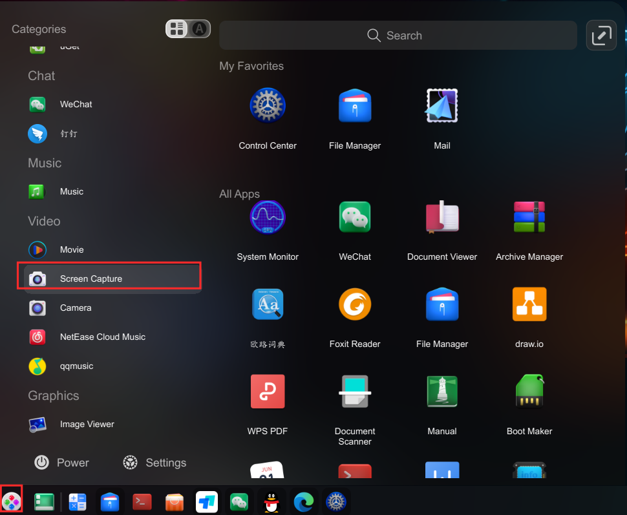
Task: Open 钉钉 in the Chat category
Action: coord(114,134)
